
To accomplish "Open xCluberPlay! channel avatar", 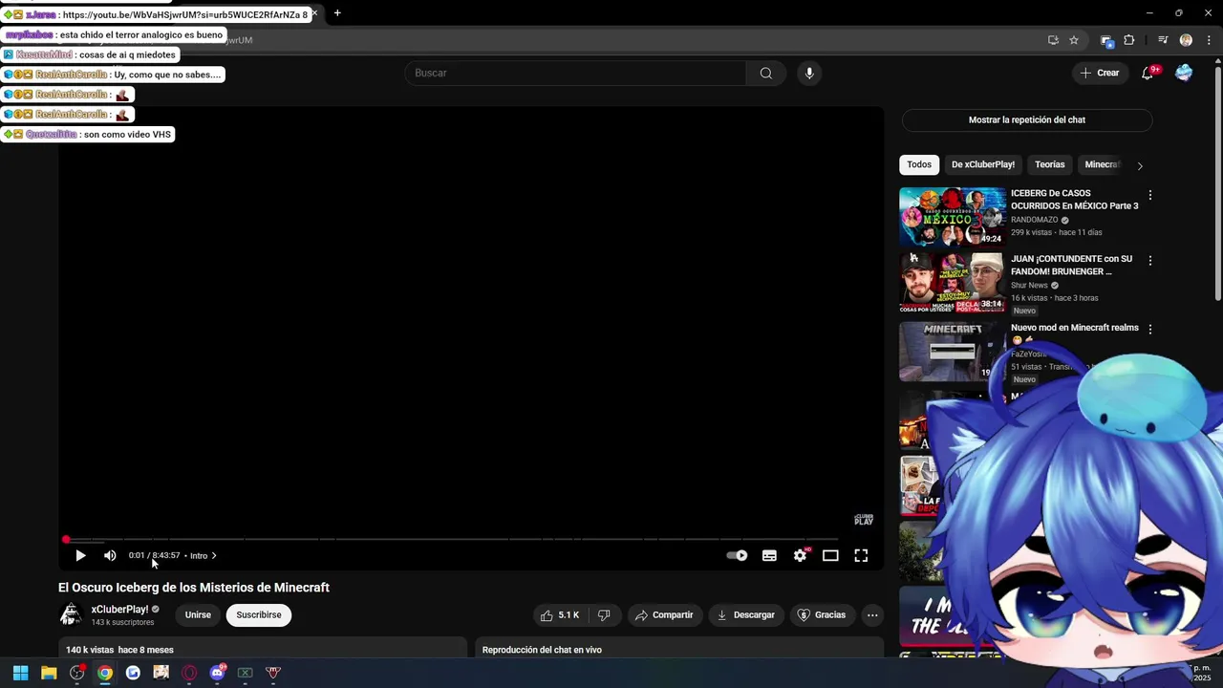I will coord(71,614).
